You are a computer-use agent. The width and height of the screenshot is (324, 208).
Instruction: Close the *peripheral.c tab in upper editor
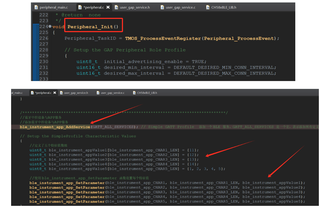(108, 7)
